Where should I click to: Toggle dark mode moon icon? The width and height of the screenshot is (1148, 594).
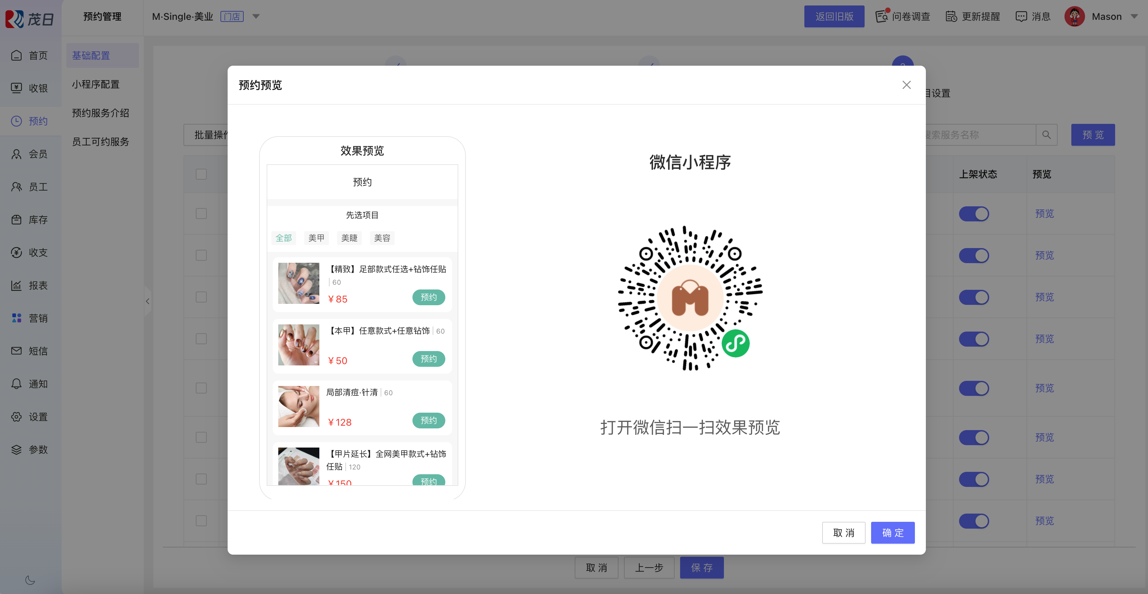coord(30,580)
